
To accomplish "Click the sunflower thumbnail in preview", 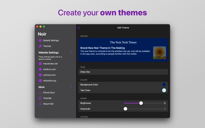I will point(159,53).
